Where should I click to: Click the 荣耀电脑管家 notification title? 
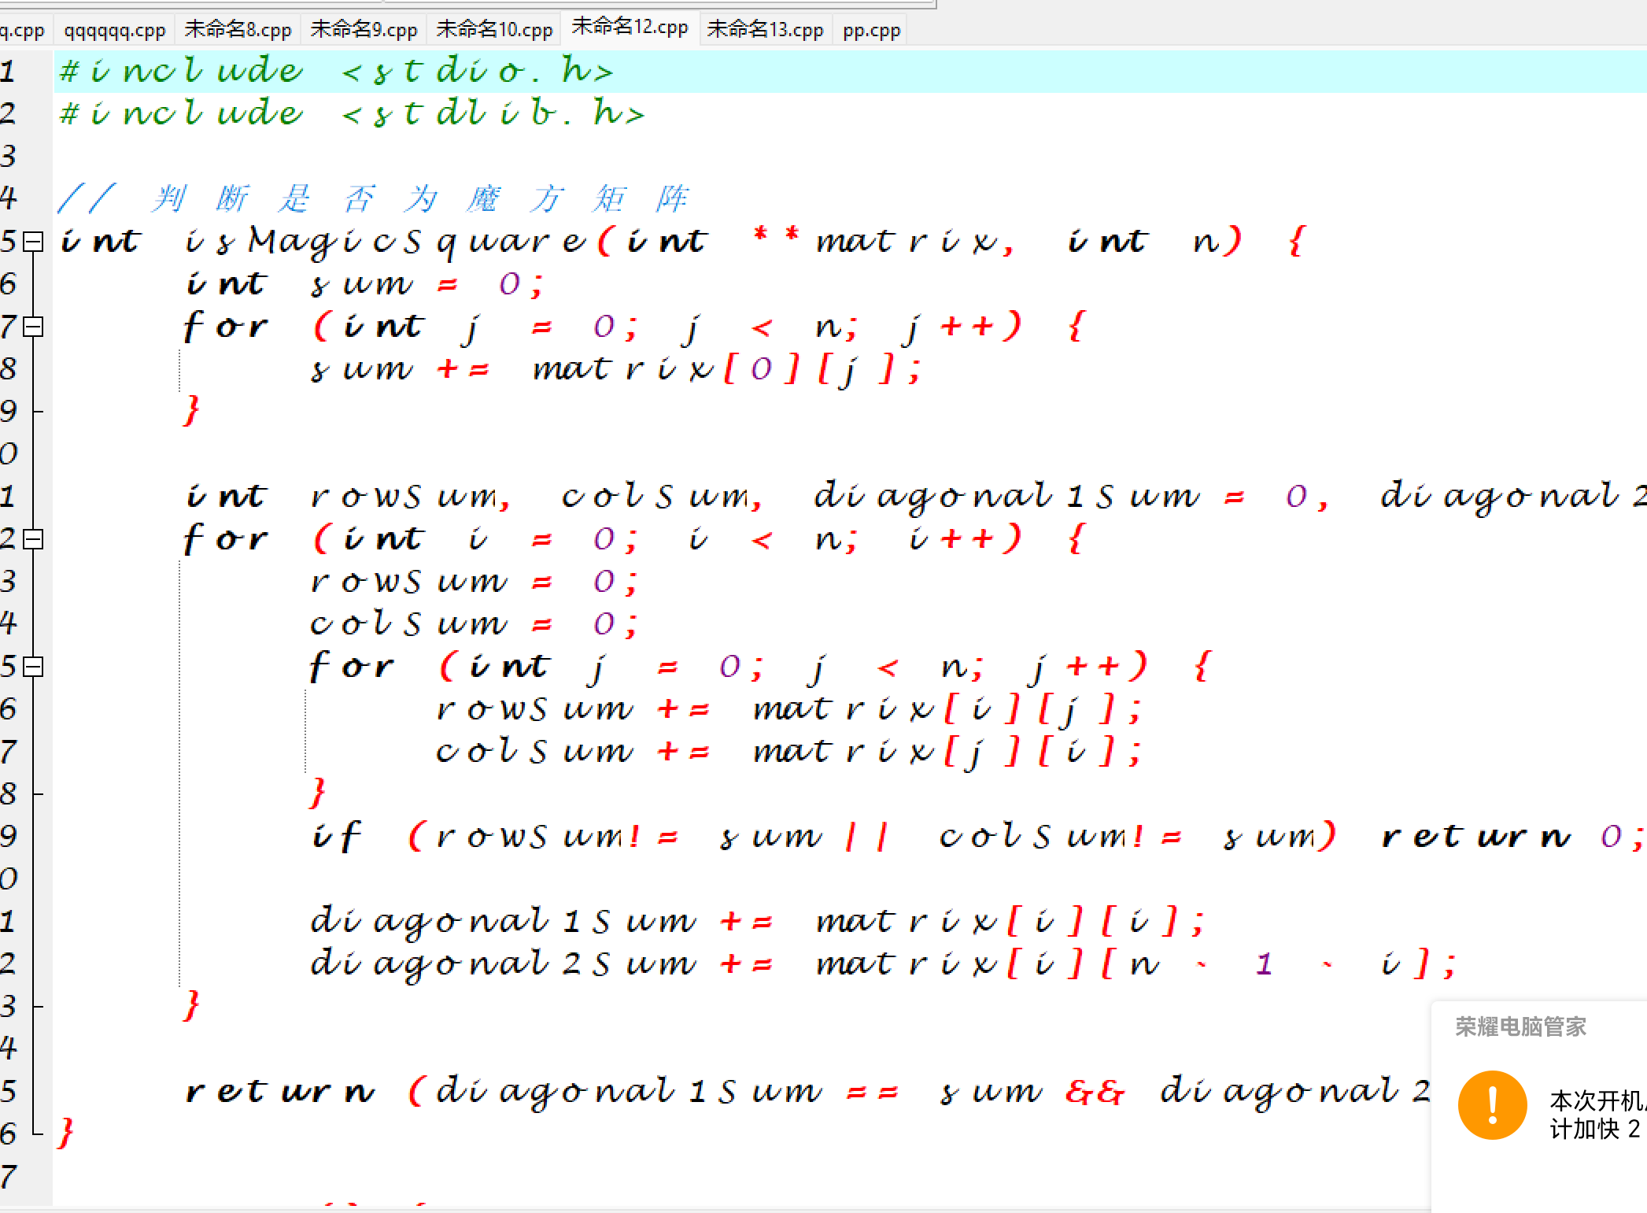tap(1520, 1026)
